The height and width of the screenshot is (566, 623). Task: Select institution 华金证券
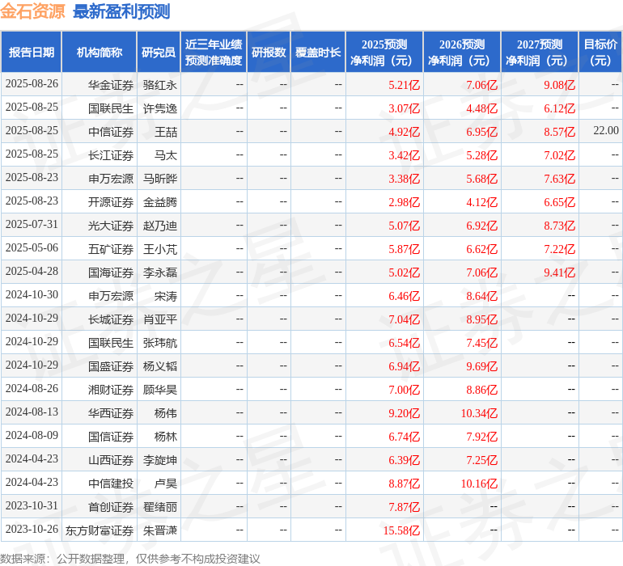click(111, 85)
